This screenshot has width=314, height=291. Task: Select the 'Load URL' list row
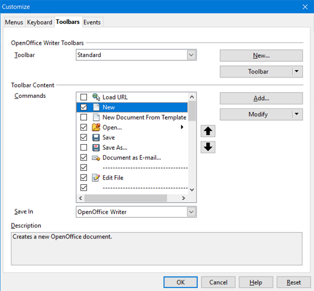(x=132, y=97)
